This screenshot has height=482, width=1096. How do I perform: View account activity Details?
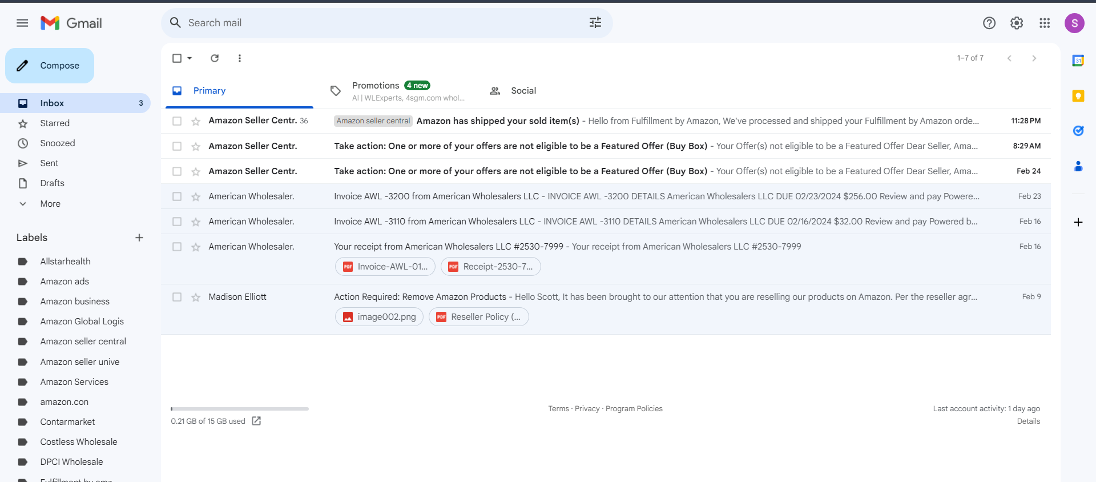click(1028, 421)
